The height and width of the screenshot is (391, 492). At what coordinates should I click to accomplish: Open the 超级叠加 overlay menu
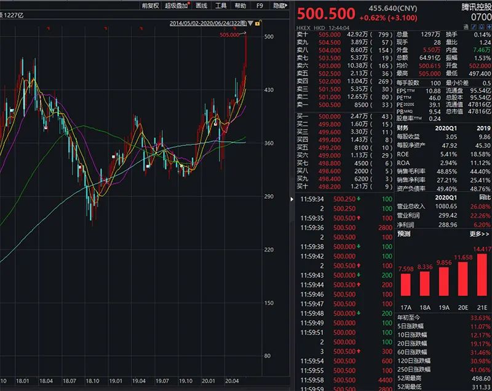pyautogui.click(x=177, y=6)
